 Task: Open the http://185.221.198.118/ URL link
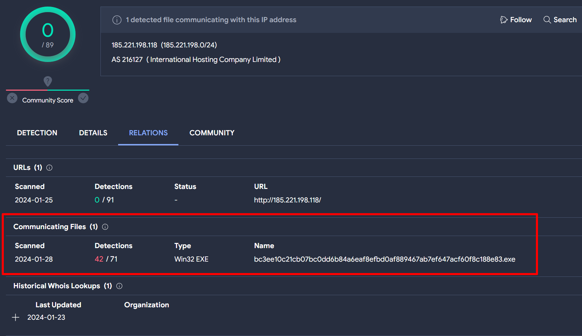point(287,200)
